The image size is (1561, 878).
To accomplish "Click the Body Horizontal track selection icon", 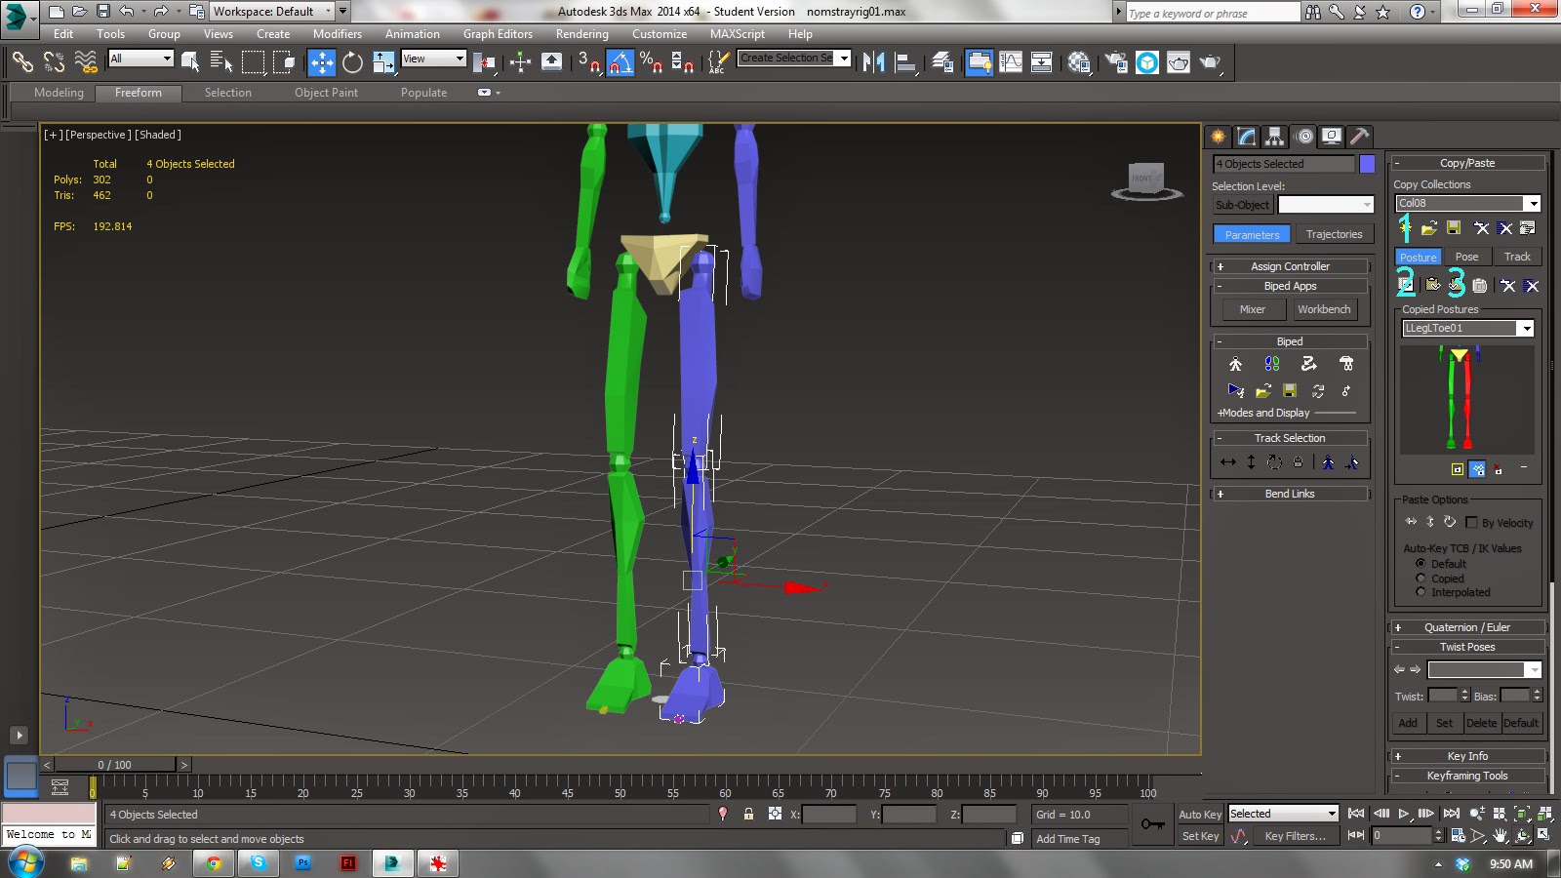I will pyautogui.click(x=1228, y=462).
